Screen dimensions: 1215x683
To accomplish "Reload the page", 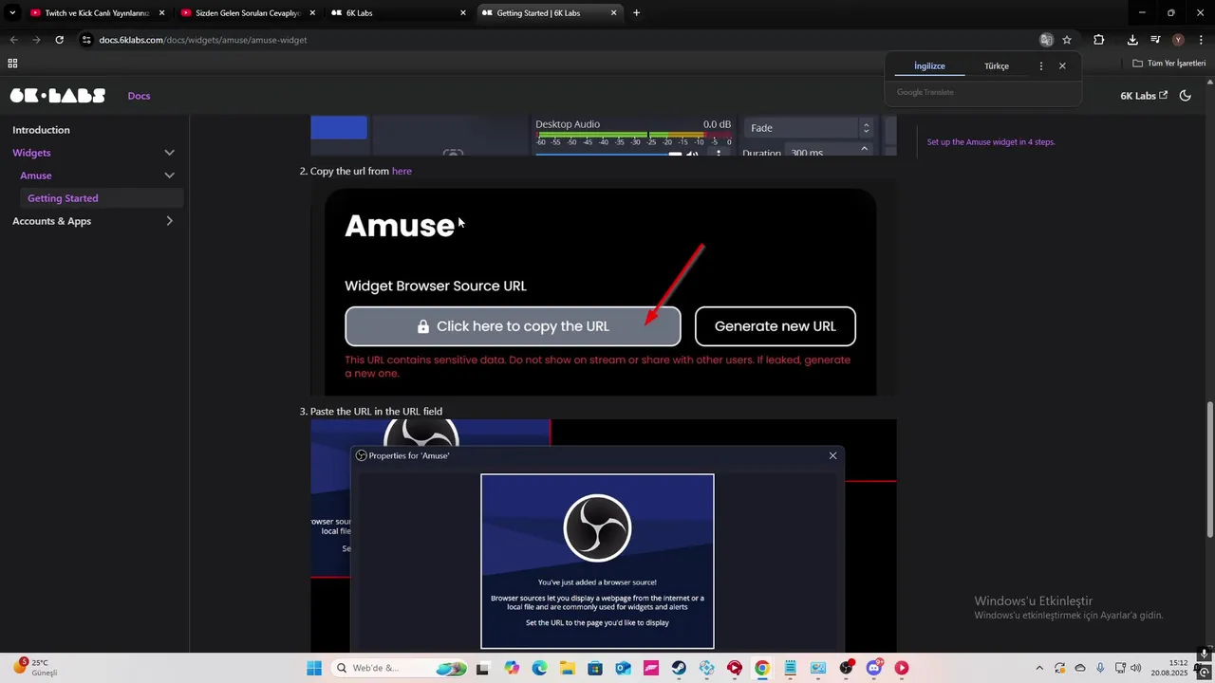I will coord(59,40).
